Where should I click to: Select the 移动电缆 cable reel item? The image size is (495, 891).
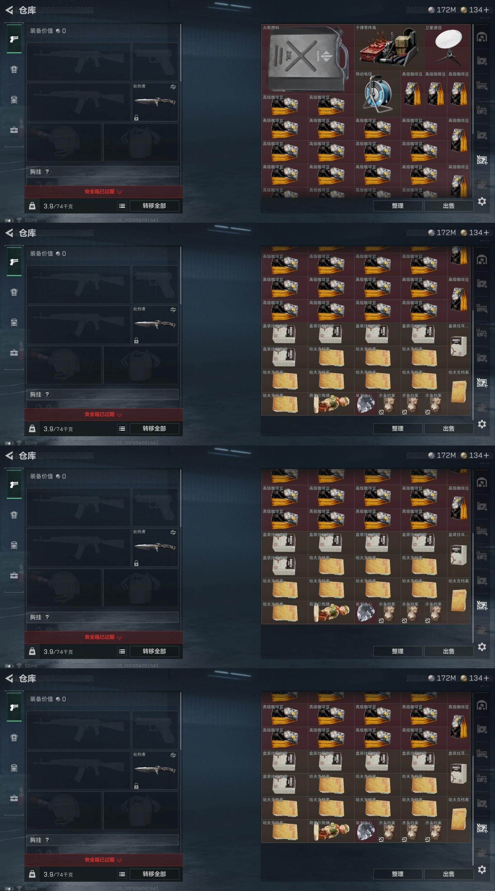tap(377, 94)
